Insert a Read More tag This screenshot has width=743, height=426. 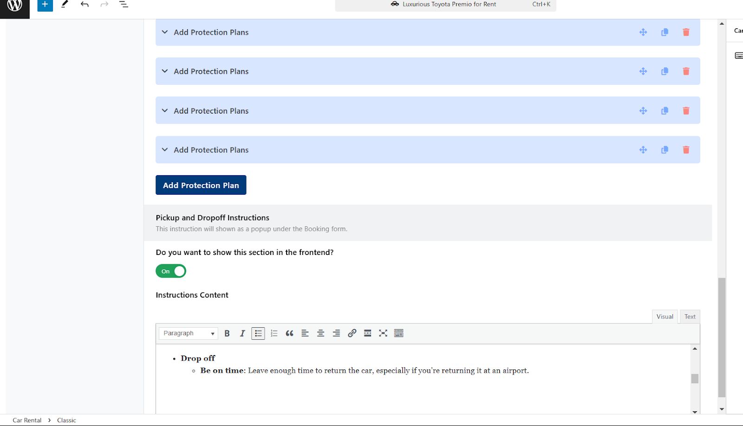click(x=367, y=333)
